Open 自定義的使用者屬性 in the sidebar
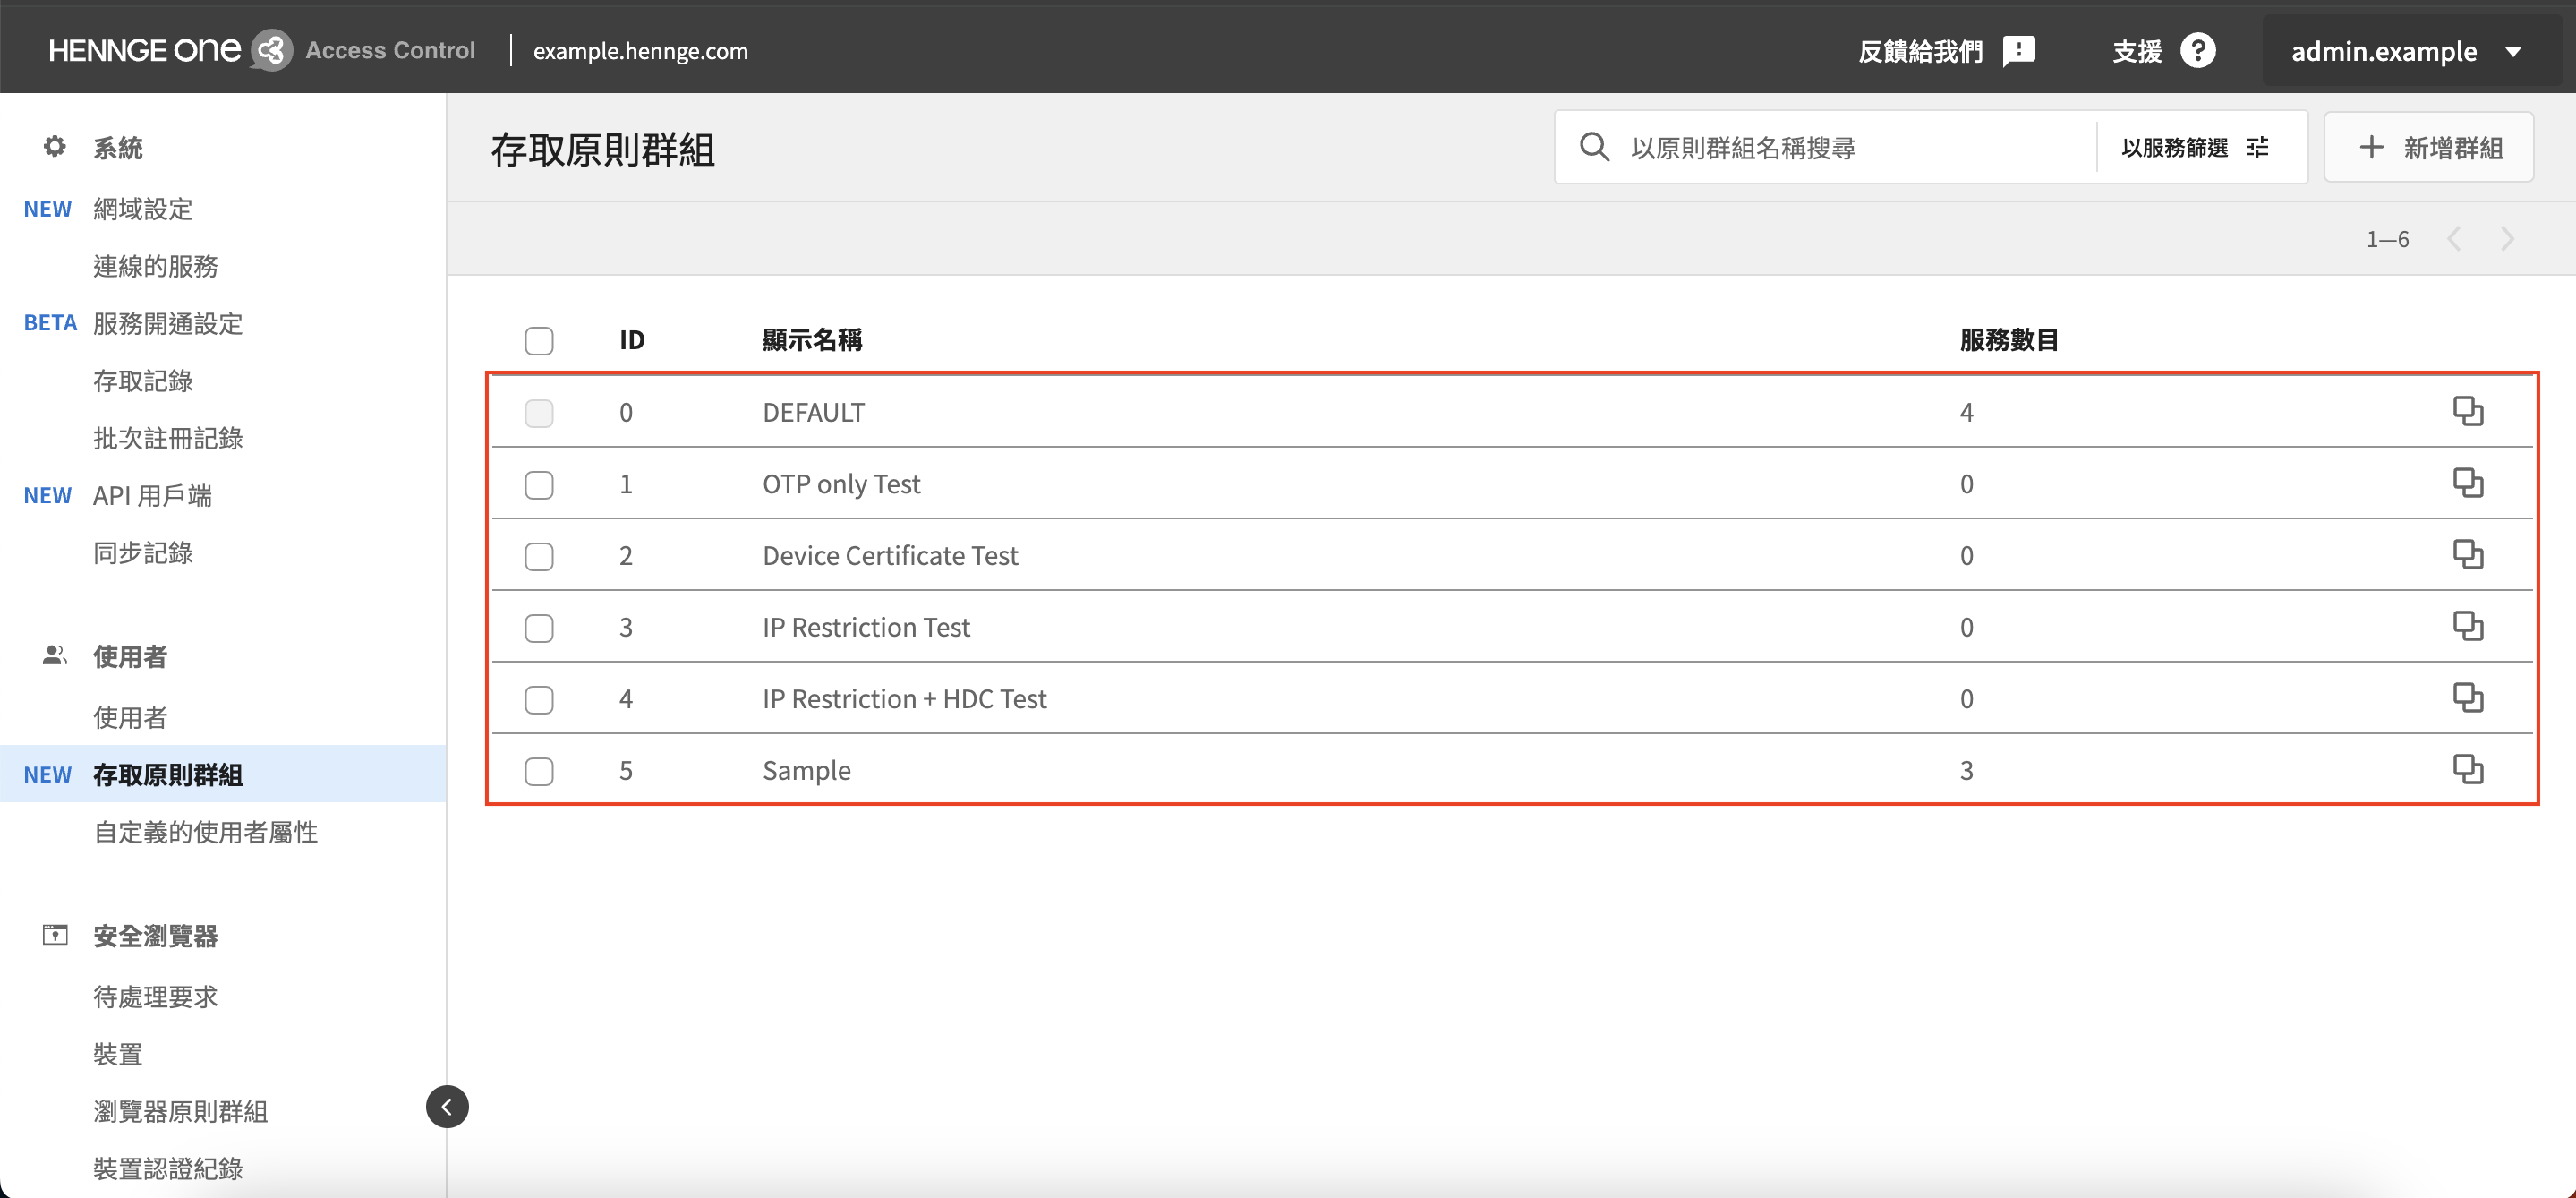Screen dimensions: 2576x1198 205,832
